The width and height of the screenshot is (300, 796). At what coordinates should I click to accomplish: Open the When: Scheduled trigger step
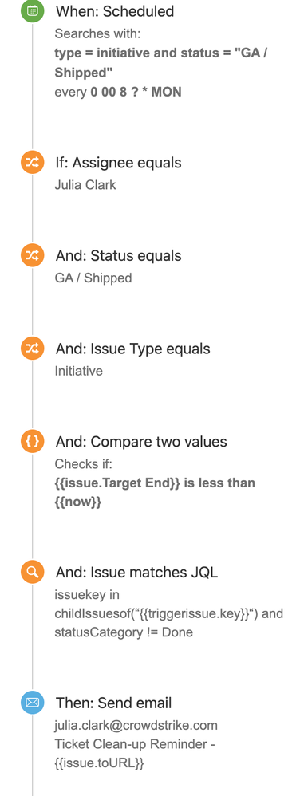pos(115,11)
